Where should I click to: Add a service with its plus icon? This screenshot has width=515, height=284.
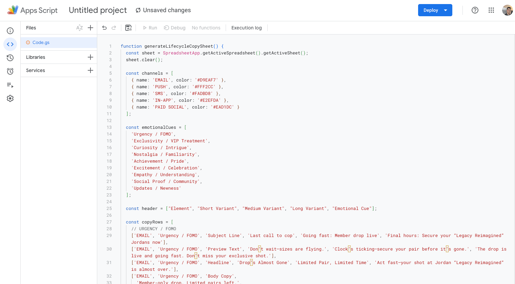(x=90, y=70)
